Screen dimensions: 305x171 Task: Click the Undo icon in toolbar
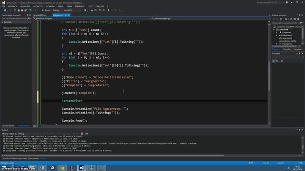pos(30,10)
